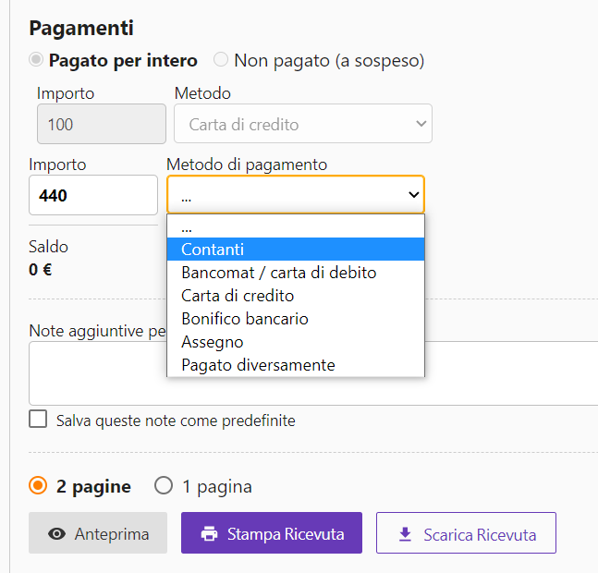Click the printer icon on Stampa Ricevuta
Viewport: 598px width, 573px height.
click(x=210, y=533)
